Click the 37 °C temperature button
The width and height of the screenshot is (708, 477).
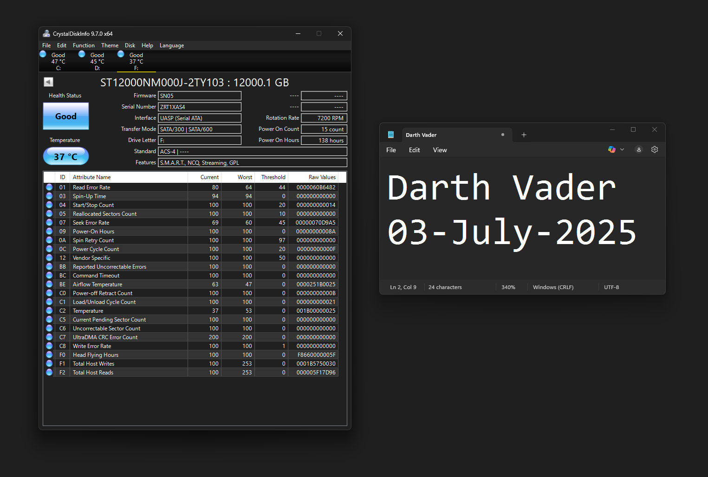[x=66, y=156]
